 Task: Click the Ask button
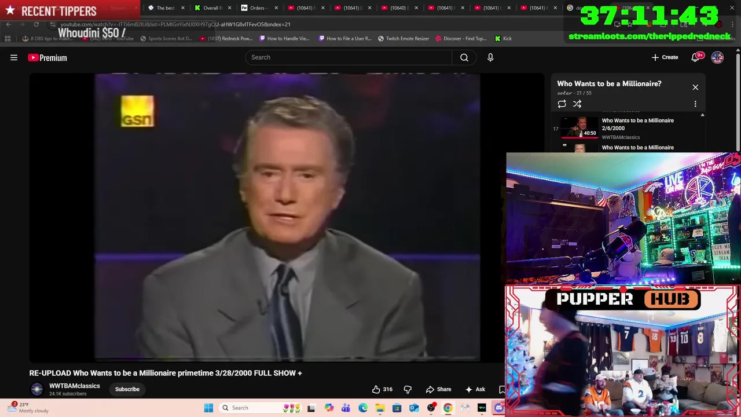pyautogui.click(x=475, y=389)
